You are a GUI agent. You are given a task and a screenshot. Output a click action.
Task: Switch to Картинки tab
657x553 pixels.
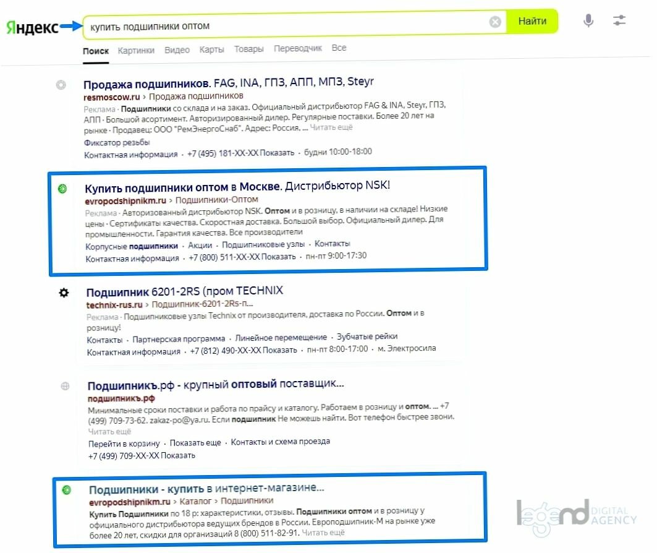click(136, 51)
